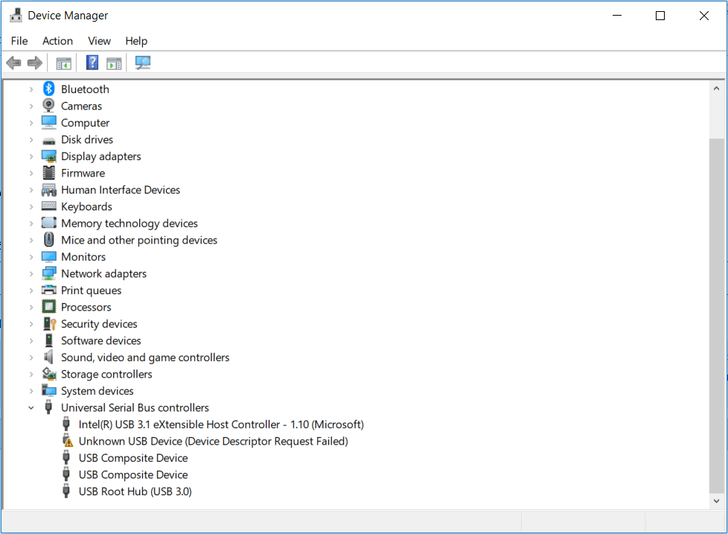Select the first USB Composite Device entry

coord(133,458)
